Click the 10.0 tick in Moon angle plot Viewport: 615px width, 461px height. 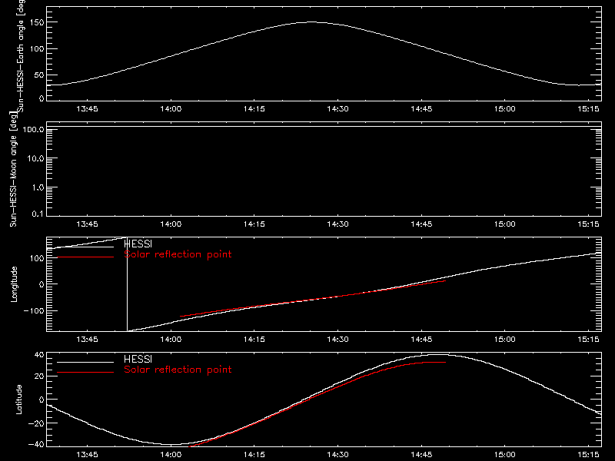coord(35,158)
